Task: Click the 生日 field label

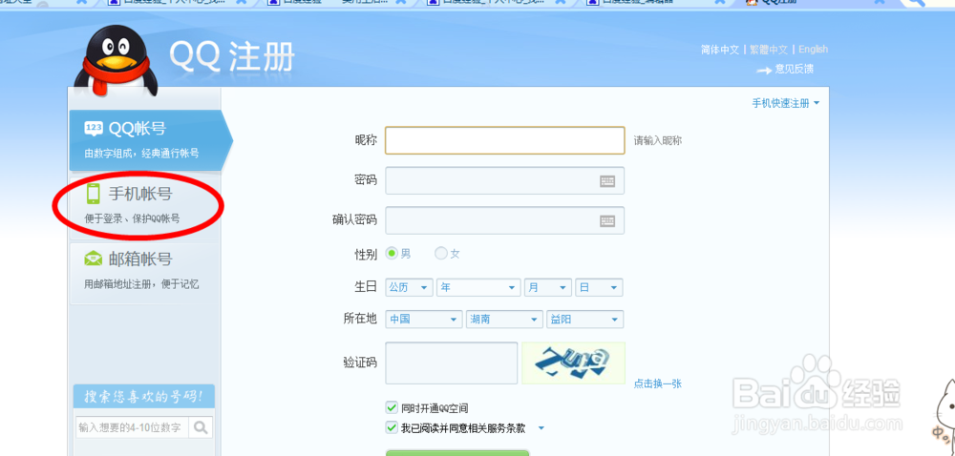Action: tap(366, 287)
